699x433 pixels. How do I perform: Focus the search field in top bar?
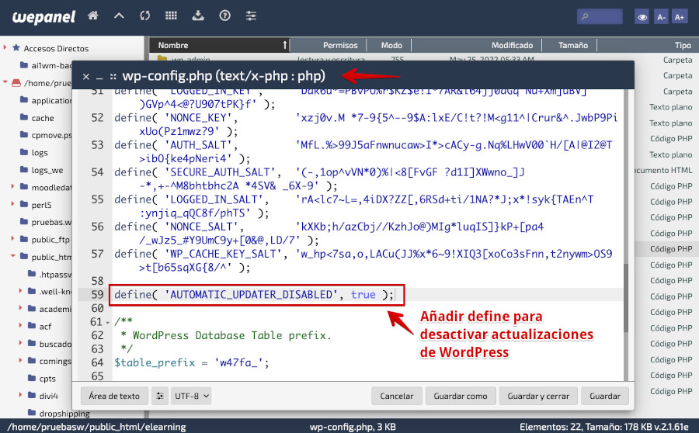point(600,16)
